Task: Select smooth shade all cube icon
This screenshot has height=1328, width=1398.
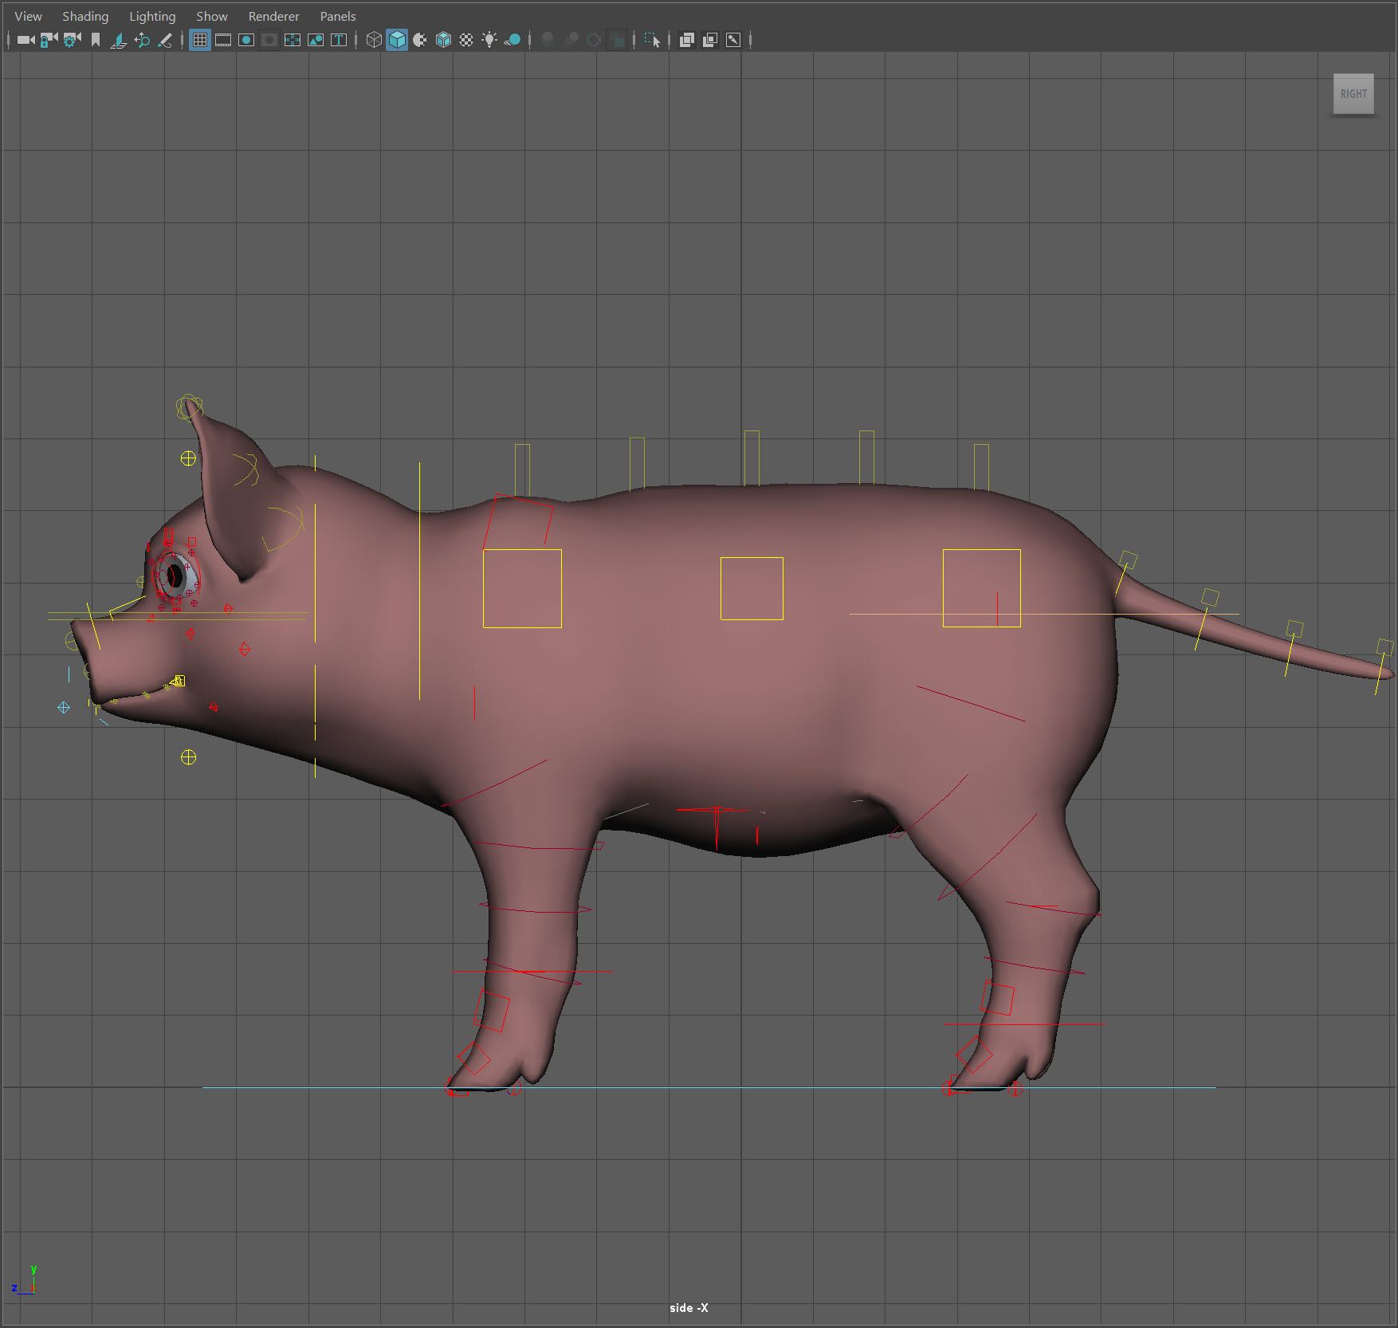Action: [x=396, y=40]
